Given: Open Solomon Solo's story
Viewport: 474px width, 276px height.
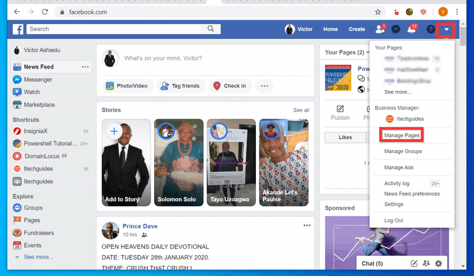Looking at the screenshot, I should click(x=179, y=163).
